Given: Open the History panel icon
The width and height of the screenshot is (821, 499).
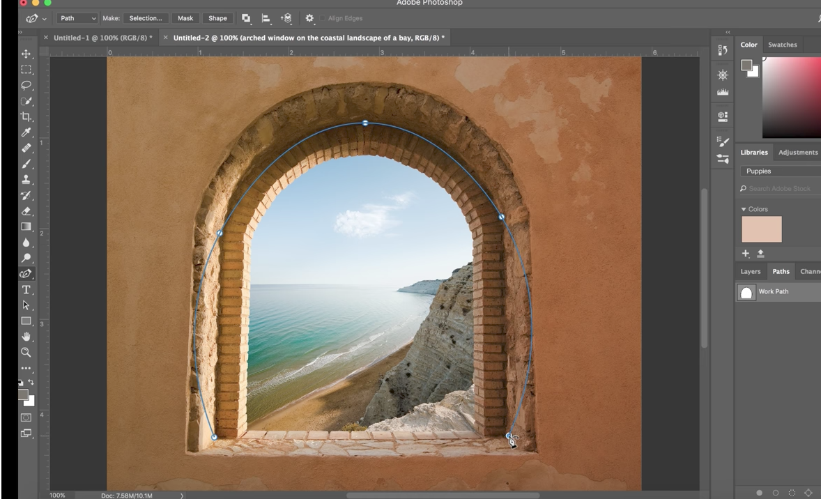Looking at the screenshot, I should coord(723,50).
